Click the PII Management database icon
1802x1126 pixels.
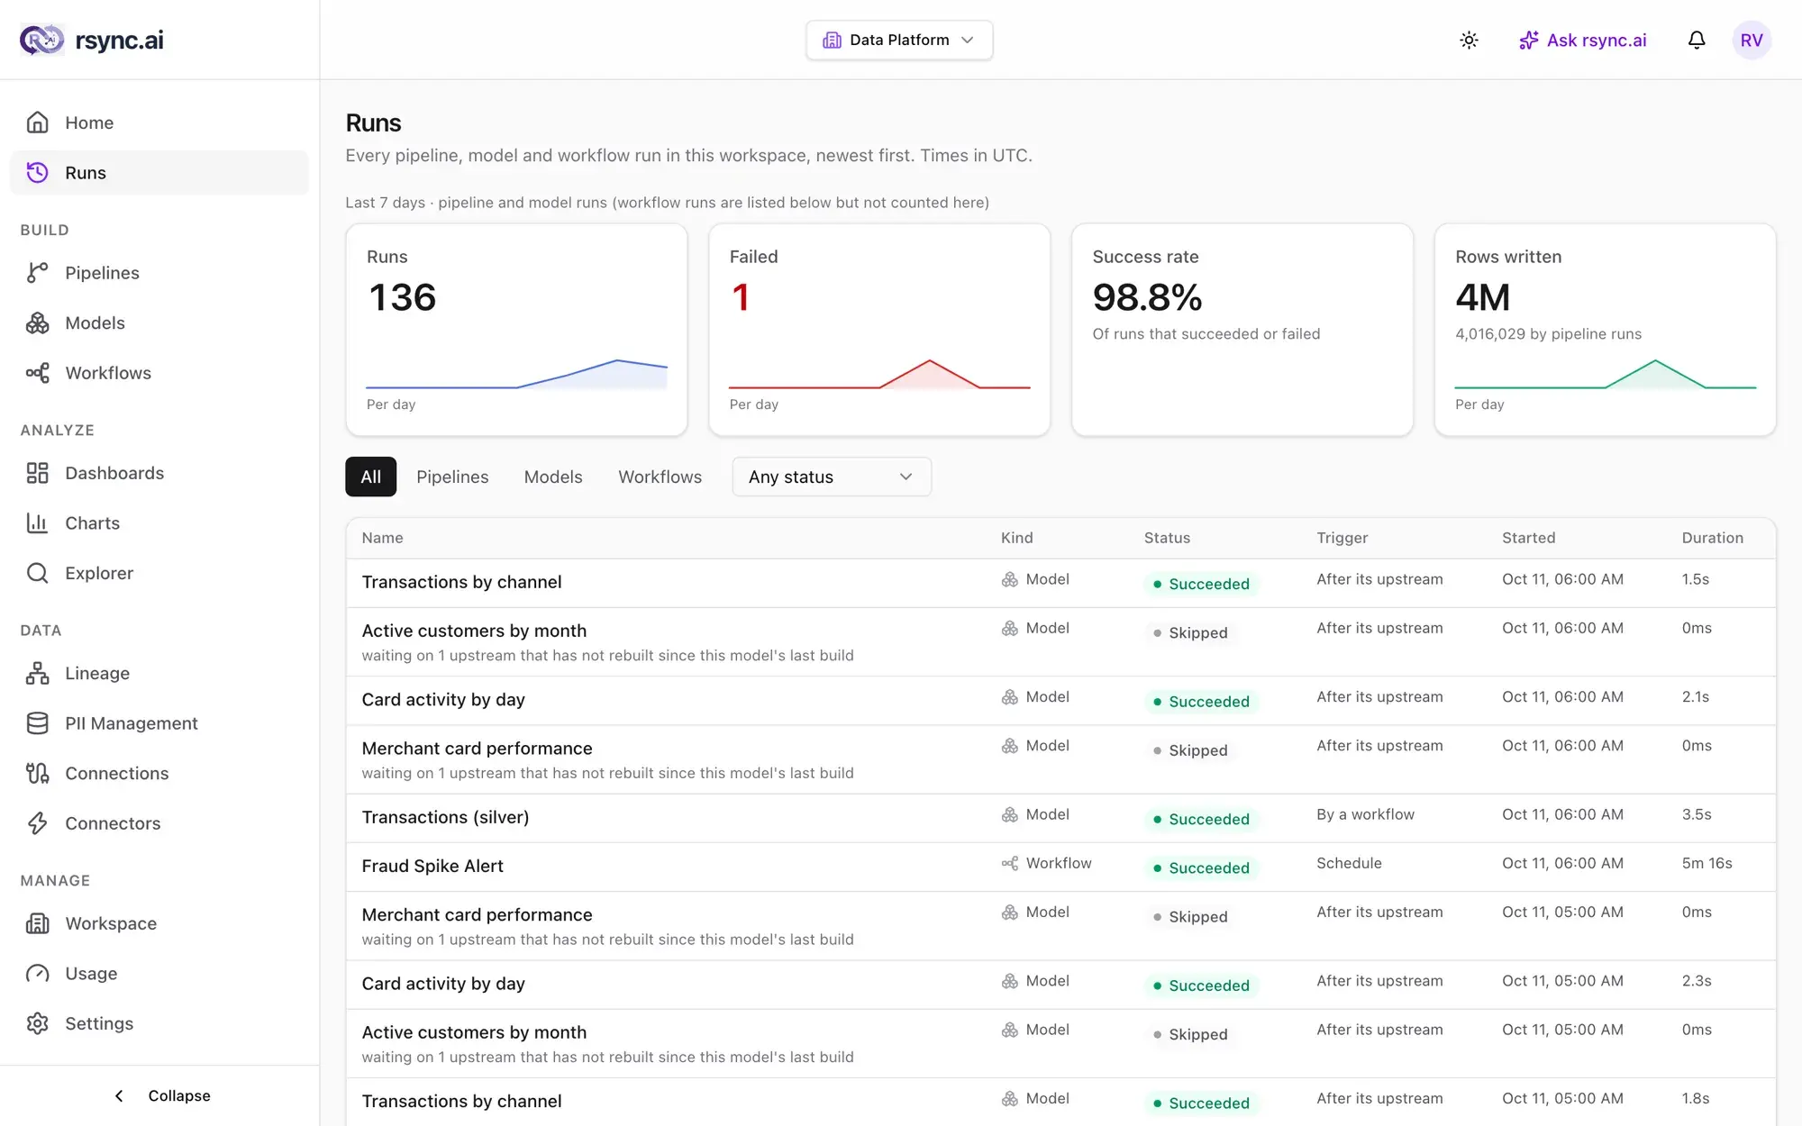(37, 723)
